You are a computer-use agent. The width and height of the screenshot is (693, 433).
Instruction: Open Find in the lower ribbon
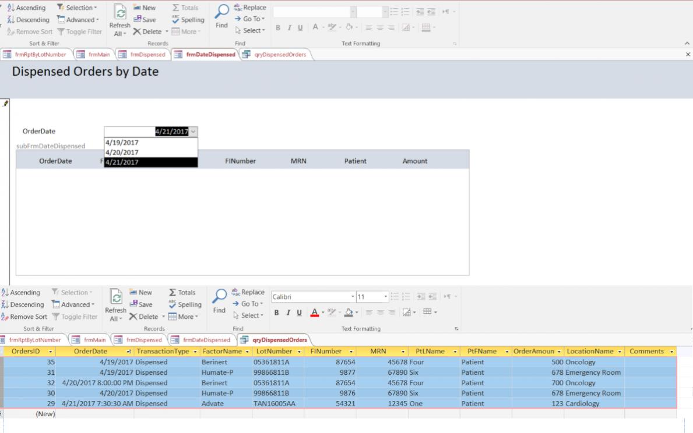[219, 302]
